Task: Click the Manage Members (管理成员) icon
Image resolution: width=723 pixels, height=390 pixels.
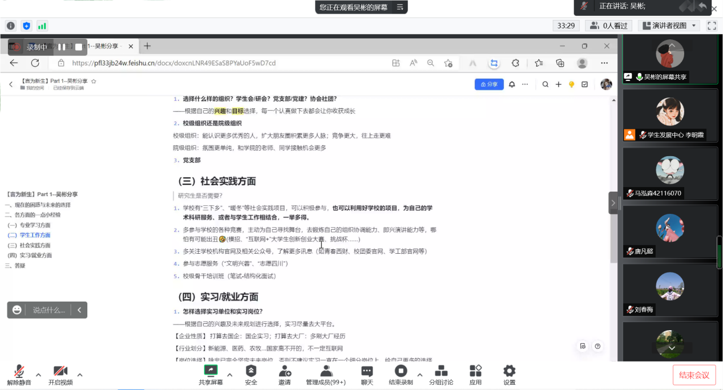Action: 326,371
